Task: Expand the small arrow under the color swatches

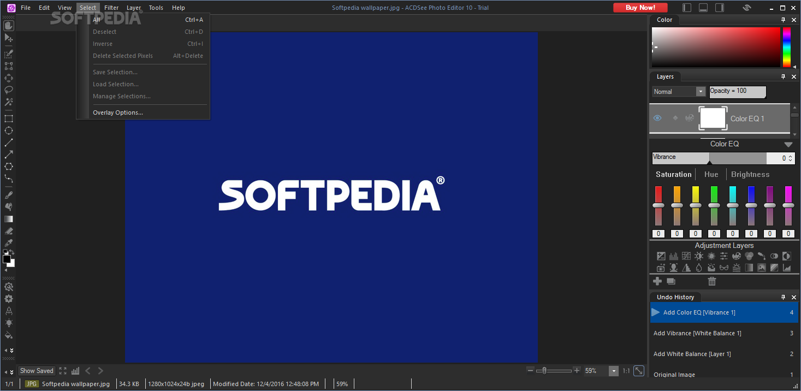Action: tap(5, 270)
